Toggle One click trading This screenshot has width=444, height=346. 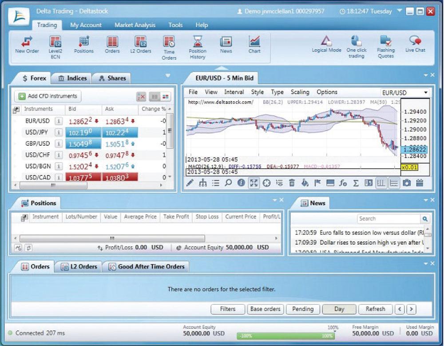tap(356, 47)
